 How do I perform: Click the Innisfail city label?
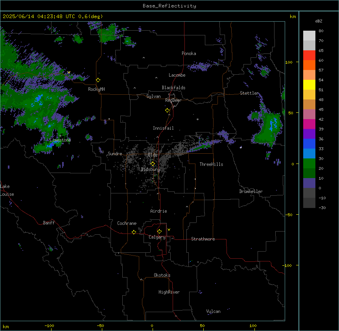click(163, 128)
